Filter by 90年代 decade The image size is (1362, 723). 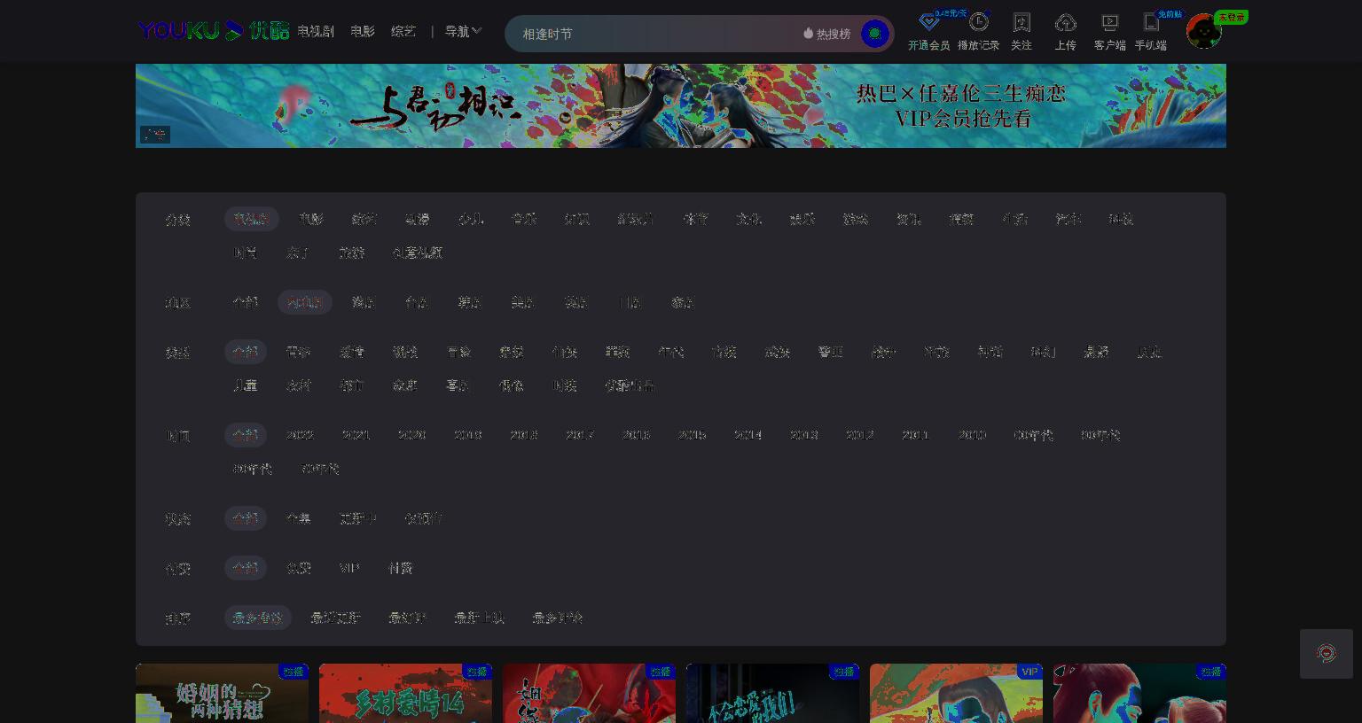[1100, 435]
